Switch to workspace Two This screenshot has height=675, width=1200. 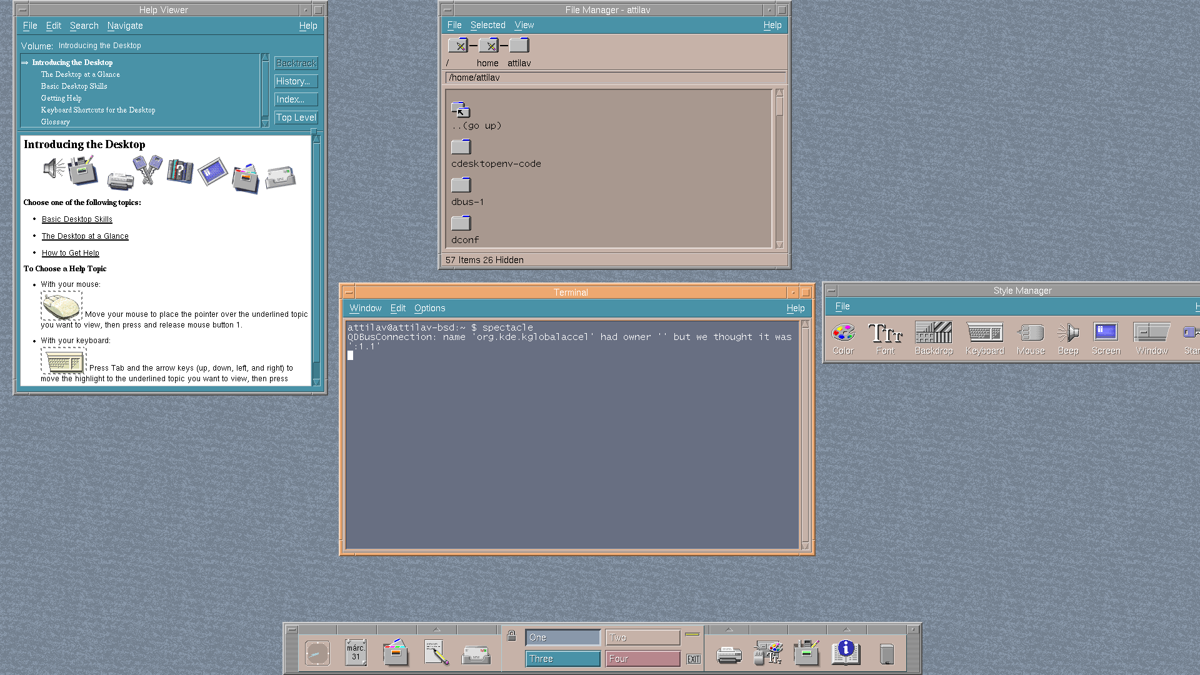tap(642, 637)
